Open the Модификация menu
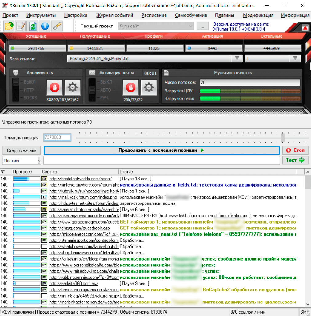 click(258, 15)
